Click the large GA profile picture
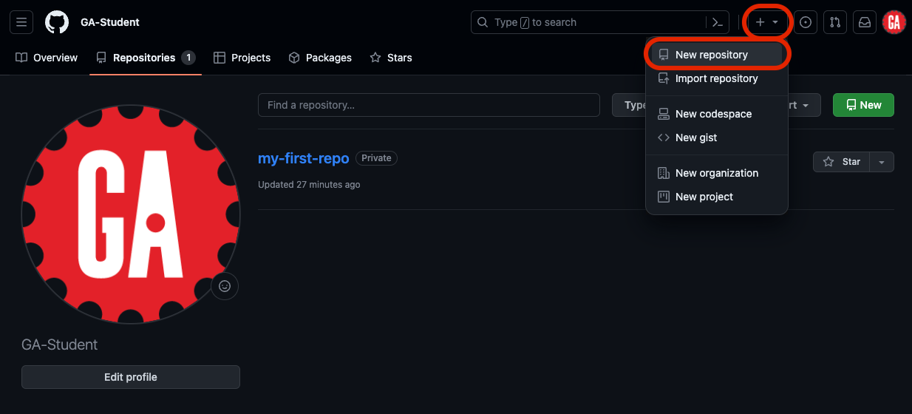912x414 pixels. coord(131,214)
